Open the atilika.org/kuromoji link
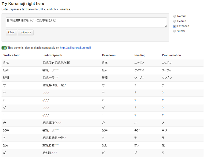The width and height of the screenshot is (206, 158). (75, 48)
